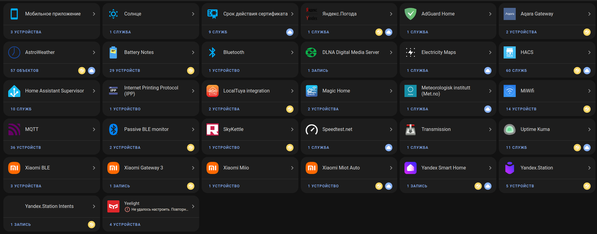This screenshot has height=234, width=597.
Task: Click the certificate icon of Срок действия сертификата
Action: 212,14
